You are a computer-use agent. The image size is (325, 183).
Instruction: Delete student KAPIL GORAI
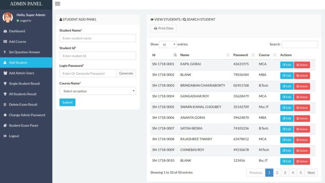pos(302,65)
